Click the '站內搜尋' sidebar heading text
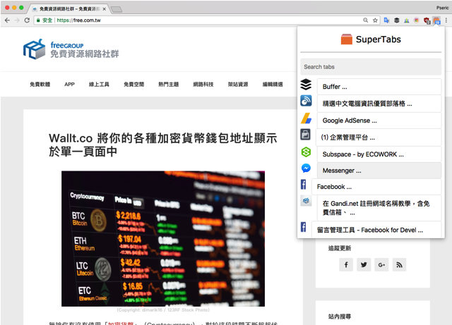Viewport: 452px width, 325px height. click(340, 317)
